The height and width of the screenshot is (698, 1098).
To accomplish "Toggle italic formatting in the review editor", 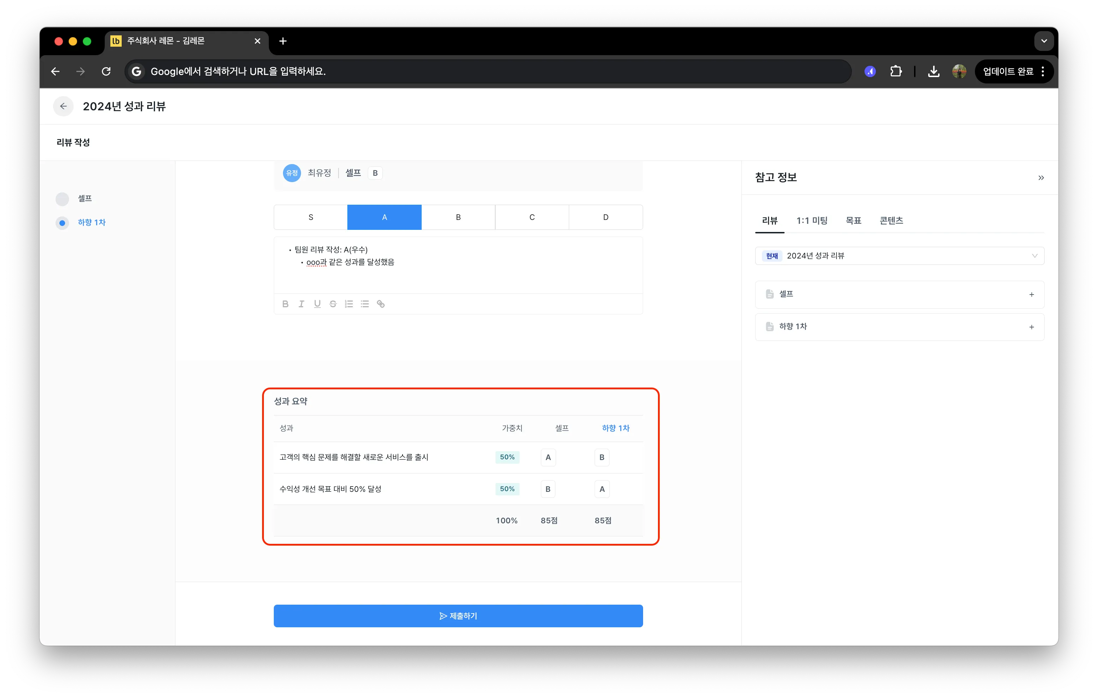I will click(301, 304).
